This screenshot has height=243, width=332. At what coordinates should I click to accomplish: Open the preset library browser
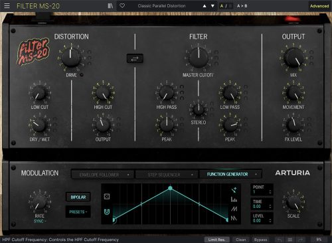click(110, 6)
